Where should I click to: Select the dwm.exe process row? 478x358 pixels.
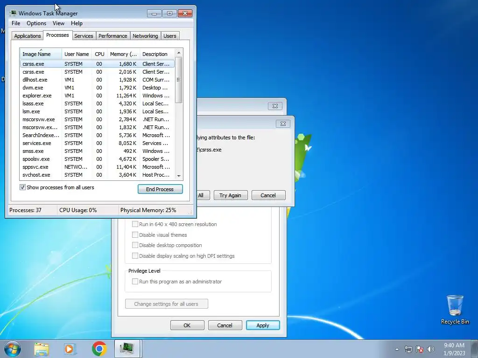coord(97,88)
